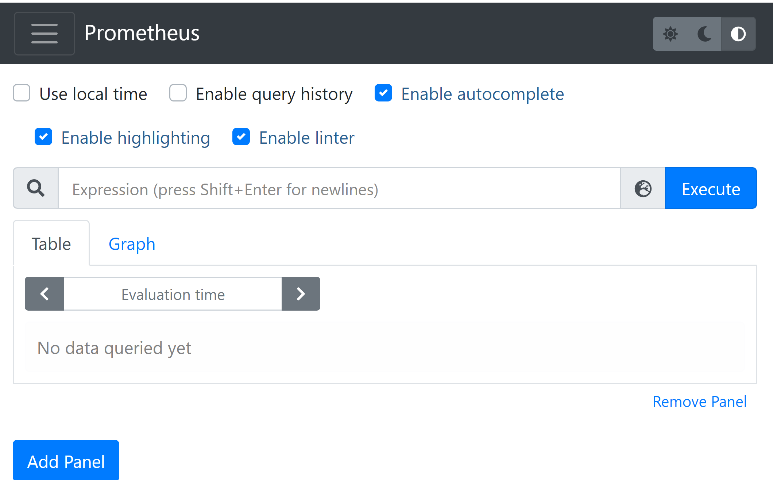773x480 pixels.
Task: Step evaluation time backward
Action: point(45,294)
